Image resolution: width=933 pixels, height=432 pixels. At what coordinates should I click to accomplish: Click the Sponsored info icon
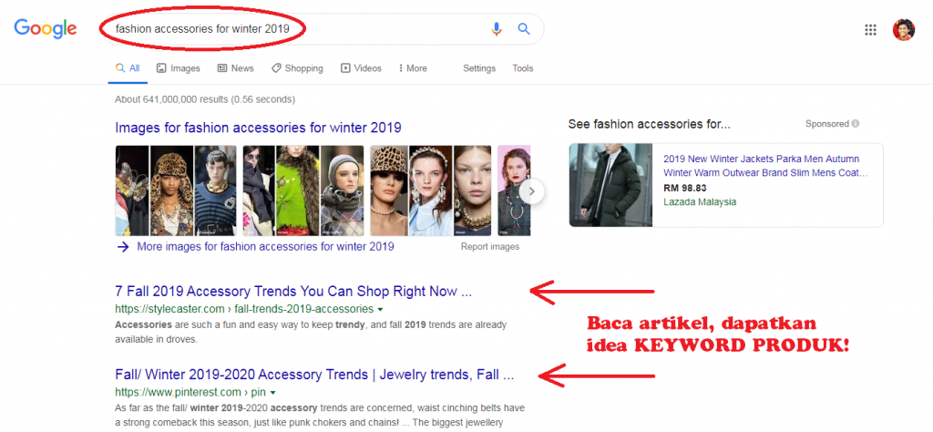pyautogui.click(x=856, y=124)
